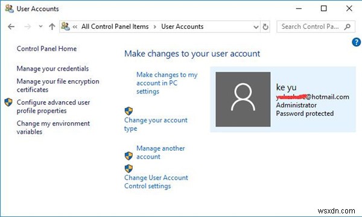Click the forward navigation arrow
362x217 pixels.
point(28,27)
